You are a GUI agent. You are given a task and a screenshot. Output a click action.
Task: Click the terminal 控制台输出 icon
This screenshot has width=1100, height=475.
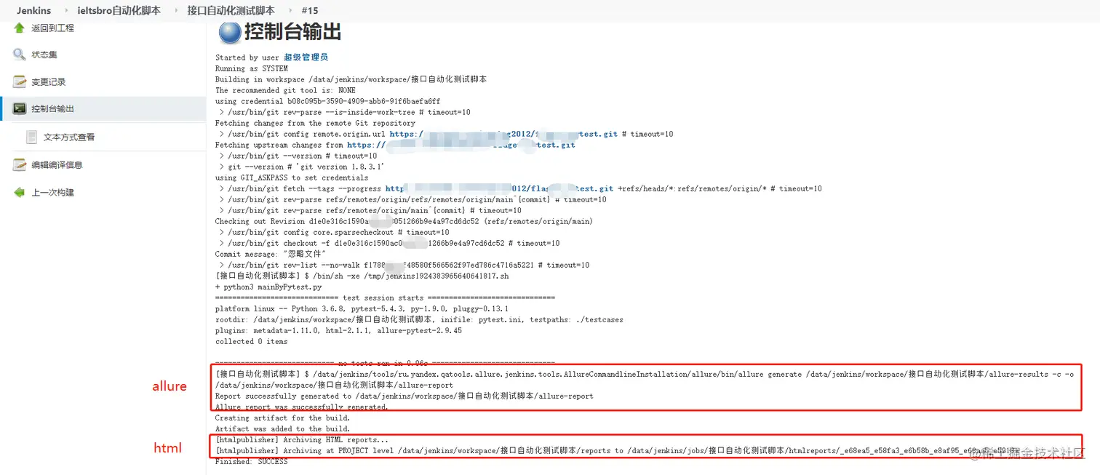click(x=20, y=108)
